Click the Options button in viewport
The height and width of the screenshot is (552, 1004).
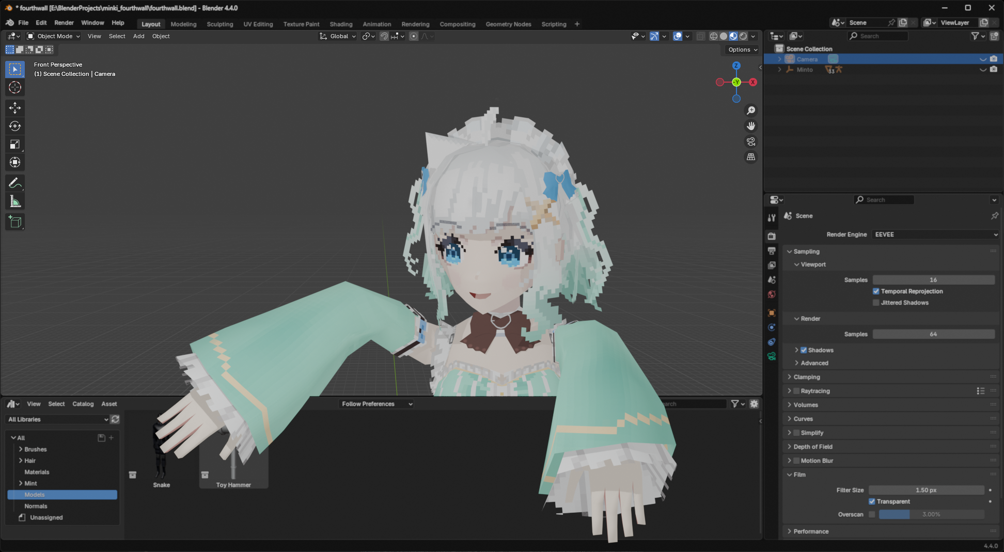(742, 50)
